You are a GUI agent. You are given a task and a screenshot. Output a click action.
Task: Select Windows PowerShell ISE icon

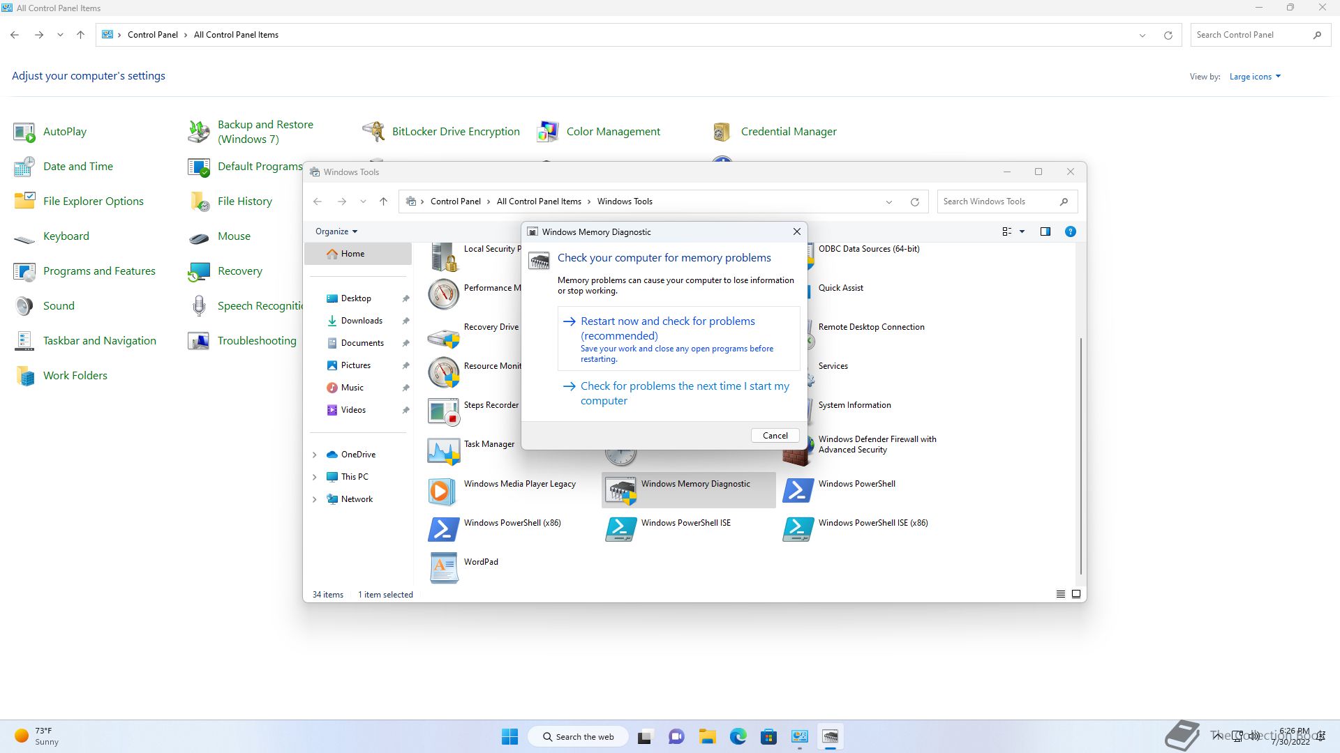point(620,530)
